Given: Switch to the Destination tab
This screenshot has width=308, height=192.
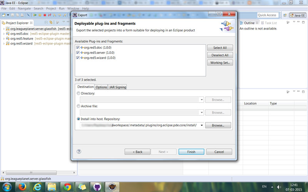Looking at the screenshot, I should 85,87.
